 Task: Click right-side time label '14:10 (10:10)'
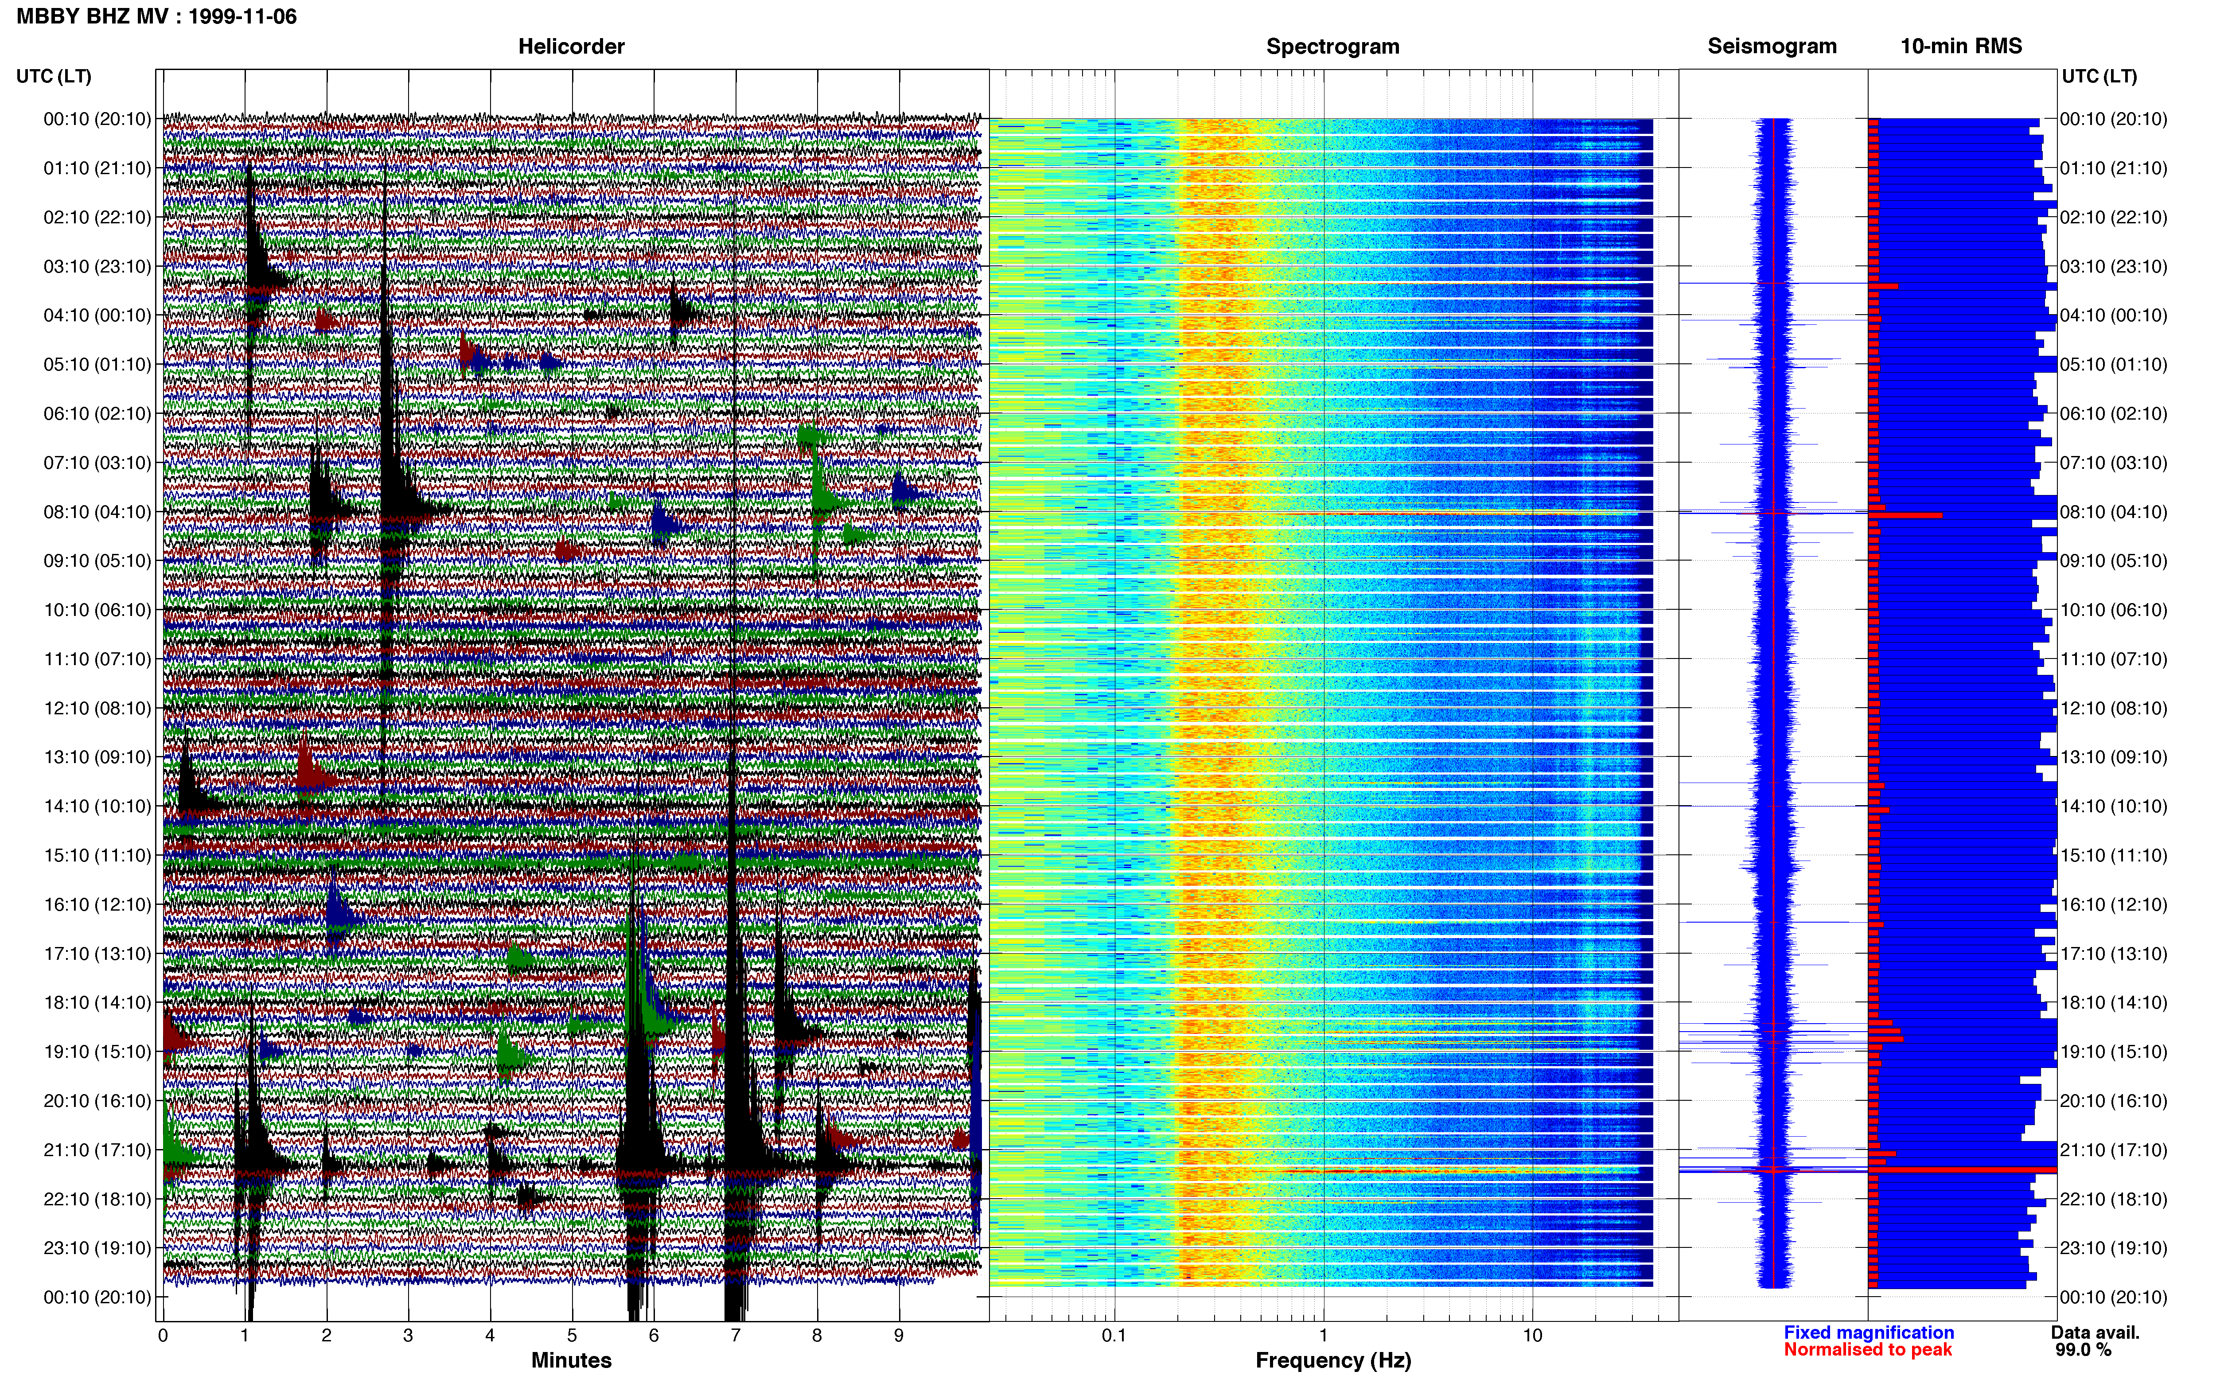pyautogui.click(x=2114, y=807)
